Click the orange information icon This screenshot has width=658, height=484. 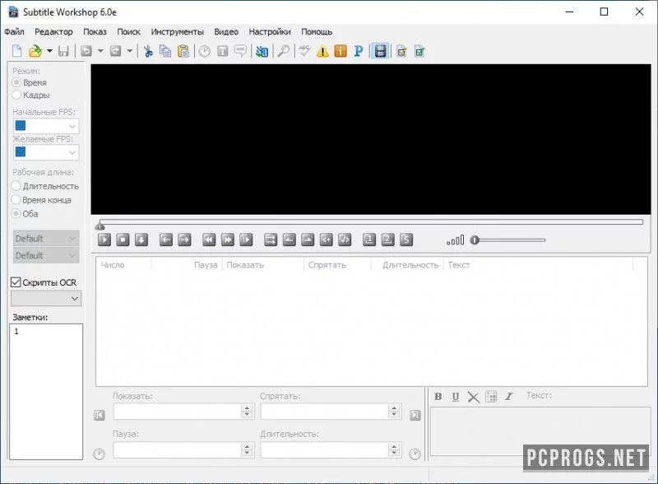pos(341,51)
